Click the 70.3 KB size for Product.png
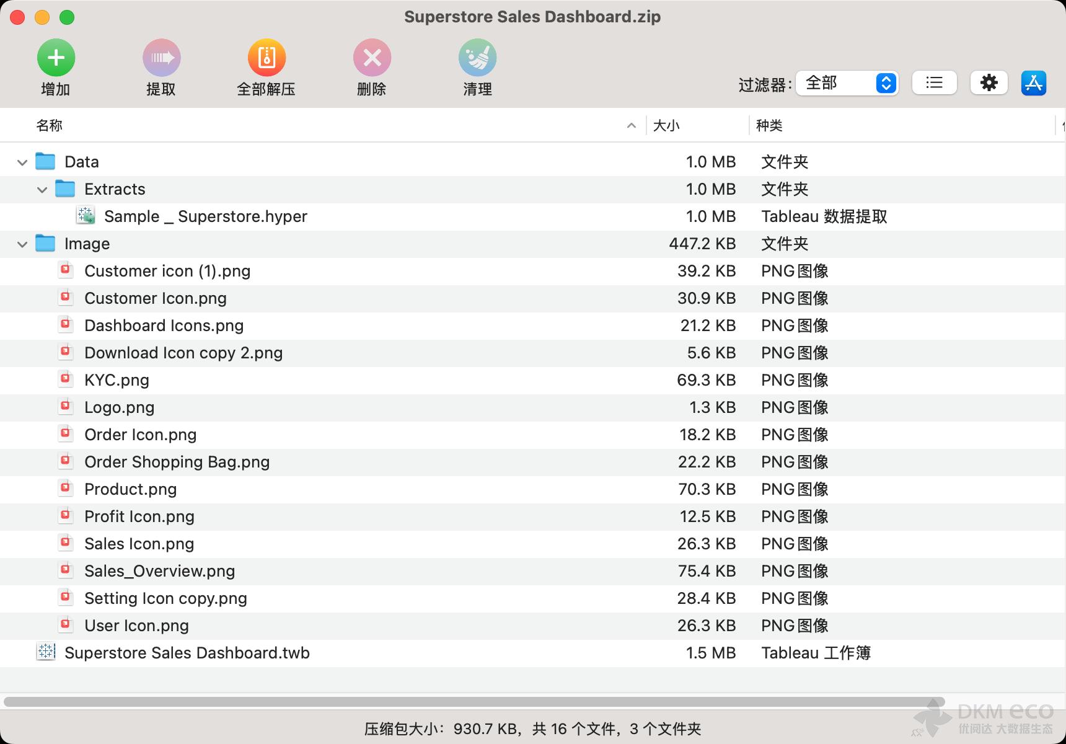Screen dimensions: 1066x744 707,489
